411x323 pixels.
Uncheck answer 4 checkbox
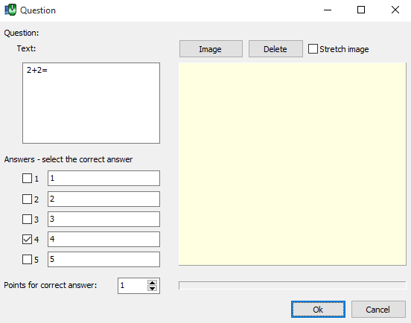[27, 239]
